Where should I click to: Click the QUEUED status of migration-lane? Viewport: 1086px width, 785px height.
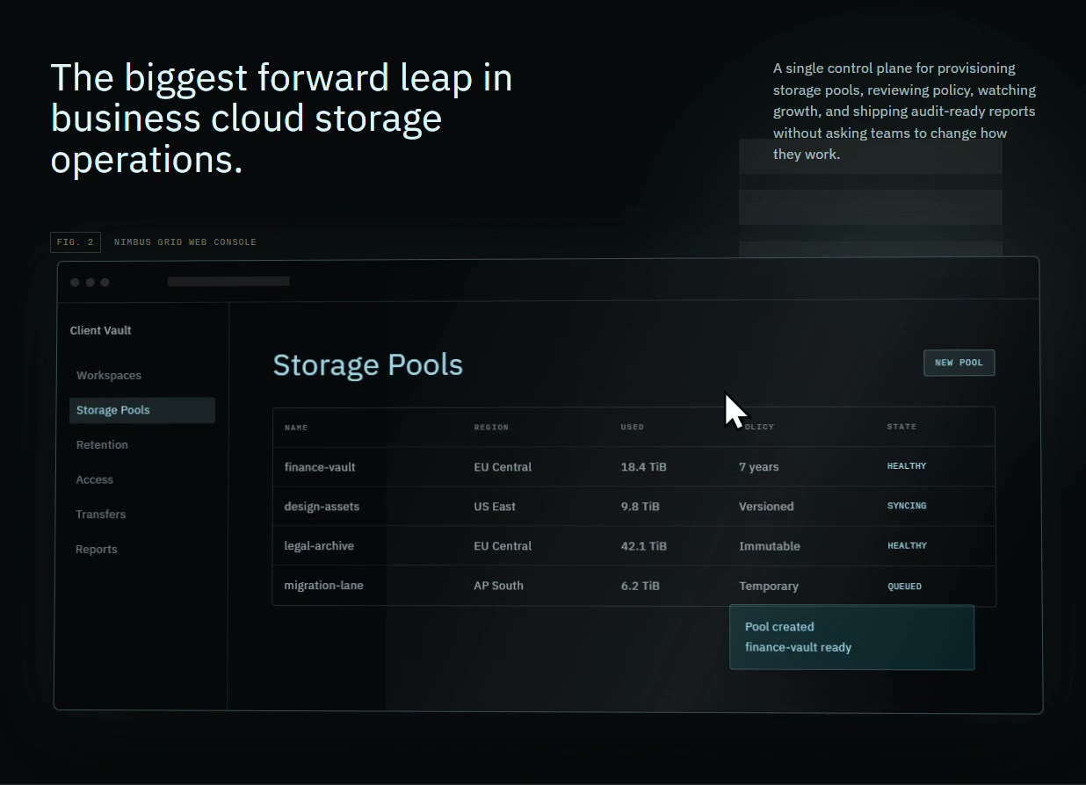pyautogui.click(x=904, y=586)
